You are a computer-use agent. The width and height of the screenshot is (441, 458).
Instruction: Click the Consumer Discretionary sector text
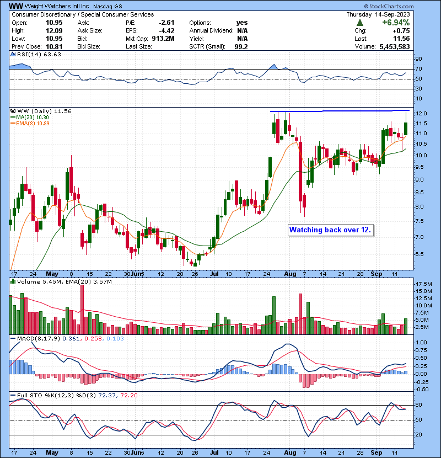click(44, 14)
